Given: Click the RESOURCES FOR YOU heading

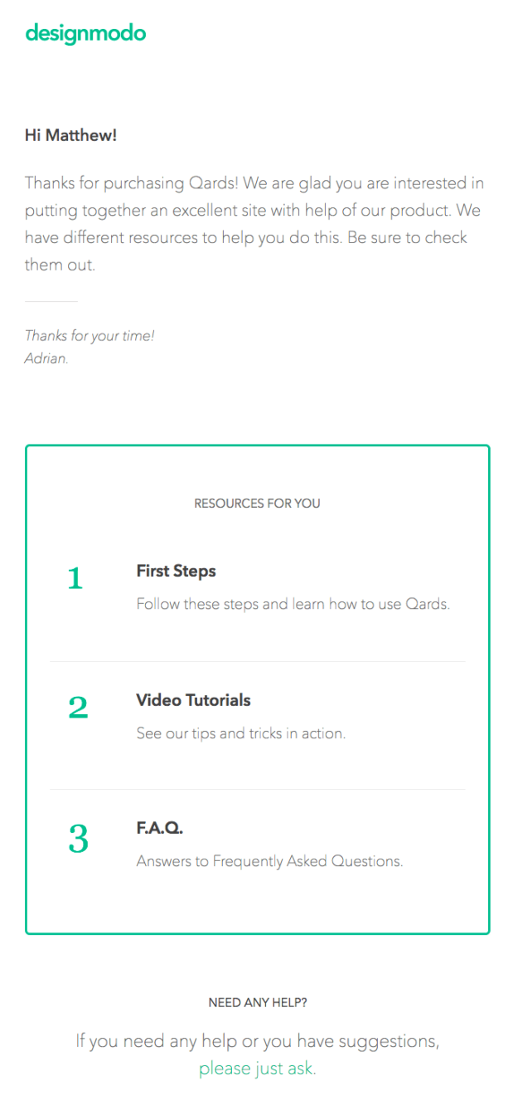Looking at the screenshot, I should click(x=257, y=504).
